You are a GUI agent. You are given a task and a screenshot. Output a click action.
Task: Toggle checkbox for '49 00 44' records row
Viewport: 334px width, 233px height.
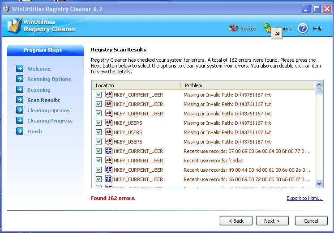(x=98, y=169)
